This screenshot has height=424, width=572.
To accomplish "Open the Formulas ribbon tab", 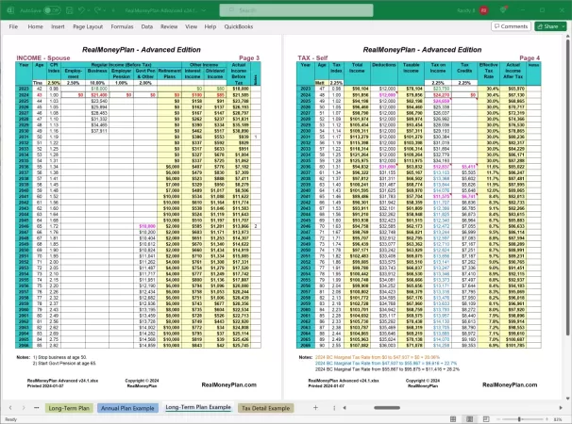I will coord(122,27).
